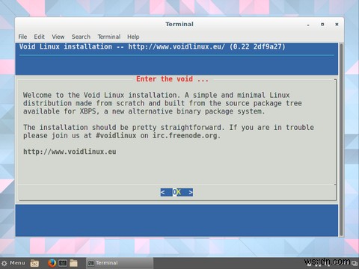Close the Terminal window

coord(337,25)
